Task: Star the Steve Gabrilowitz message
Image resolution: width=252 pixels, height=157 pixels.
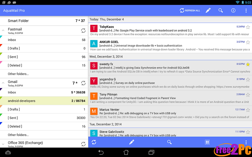Action: (x=248, y=132)
